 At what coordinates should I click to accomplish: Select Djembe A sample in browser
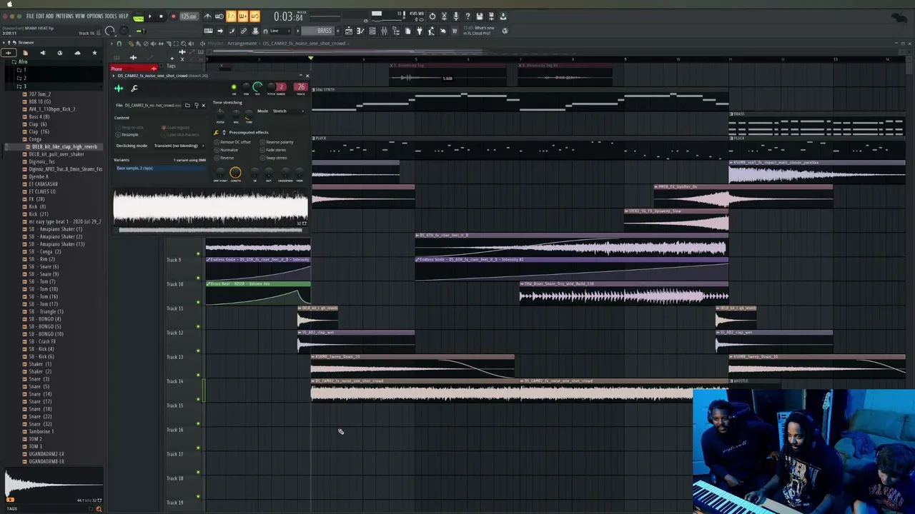[x=38, y=176]
